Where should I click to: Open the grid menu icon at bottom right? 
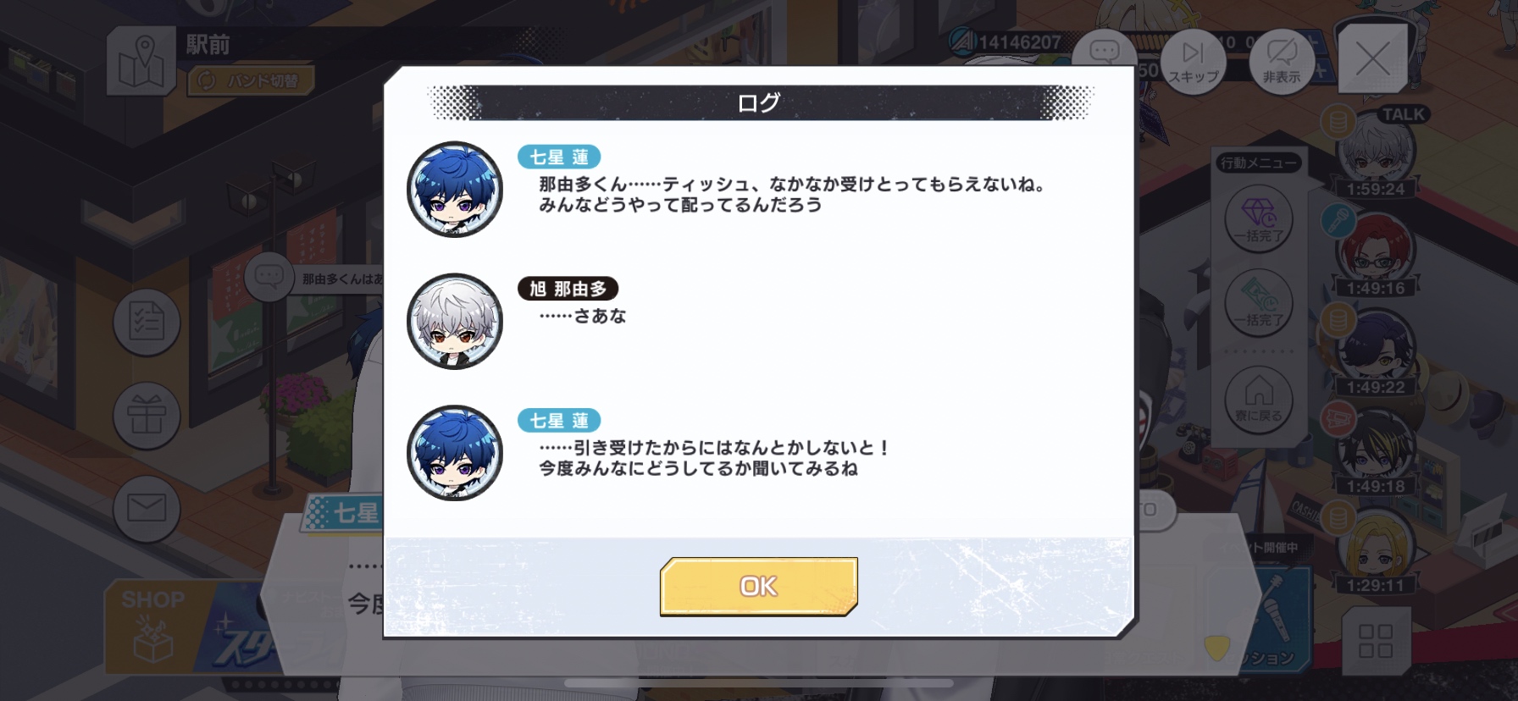pos(1376,642)
